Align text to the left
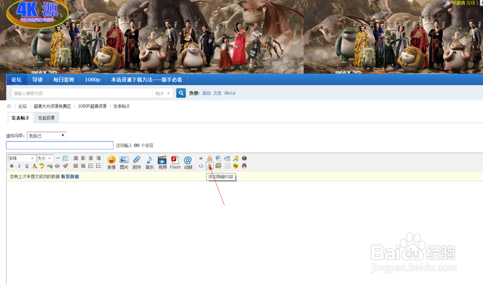483x284 pixels. (x=83, y=158)
